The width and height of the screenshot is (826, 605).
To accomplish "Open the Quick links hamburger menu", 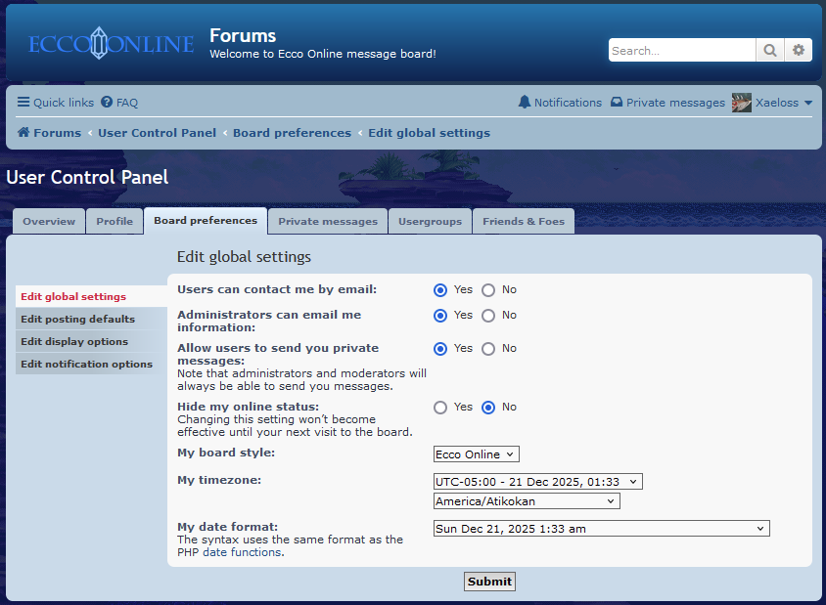I will point(23,103).
